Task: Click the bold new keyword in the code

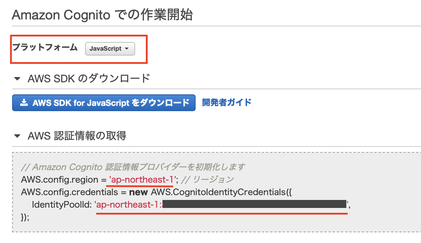Action: click(138, 192)
